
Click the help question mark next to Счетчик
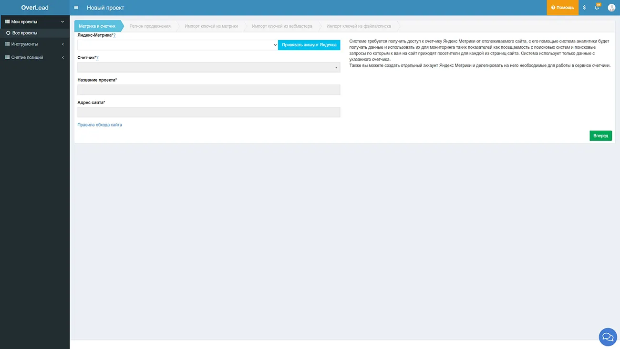pyautogui.click(x=97, y=58)
